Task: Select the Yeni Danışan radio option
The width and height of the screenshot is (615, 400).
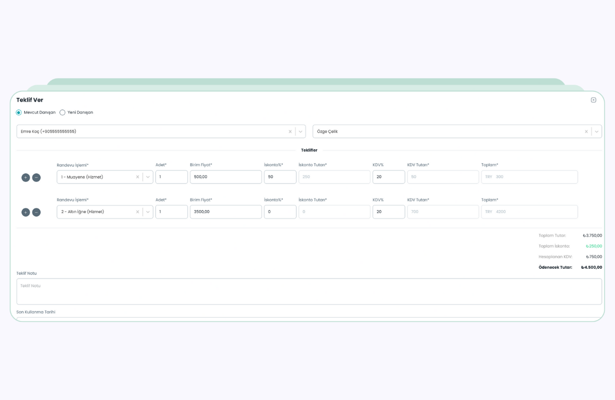Action: [62, 113]
